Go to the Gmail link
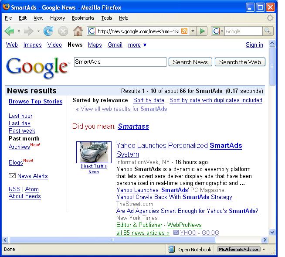Image resolution: width=285 pixels, height=257 pixels. pyautogui.click(x=115, y=45)
